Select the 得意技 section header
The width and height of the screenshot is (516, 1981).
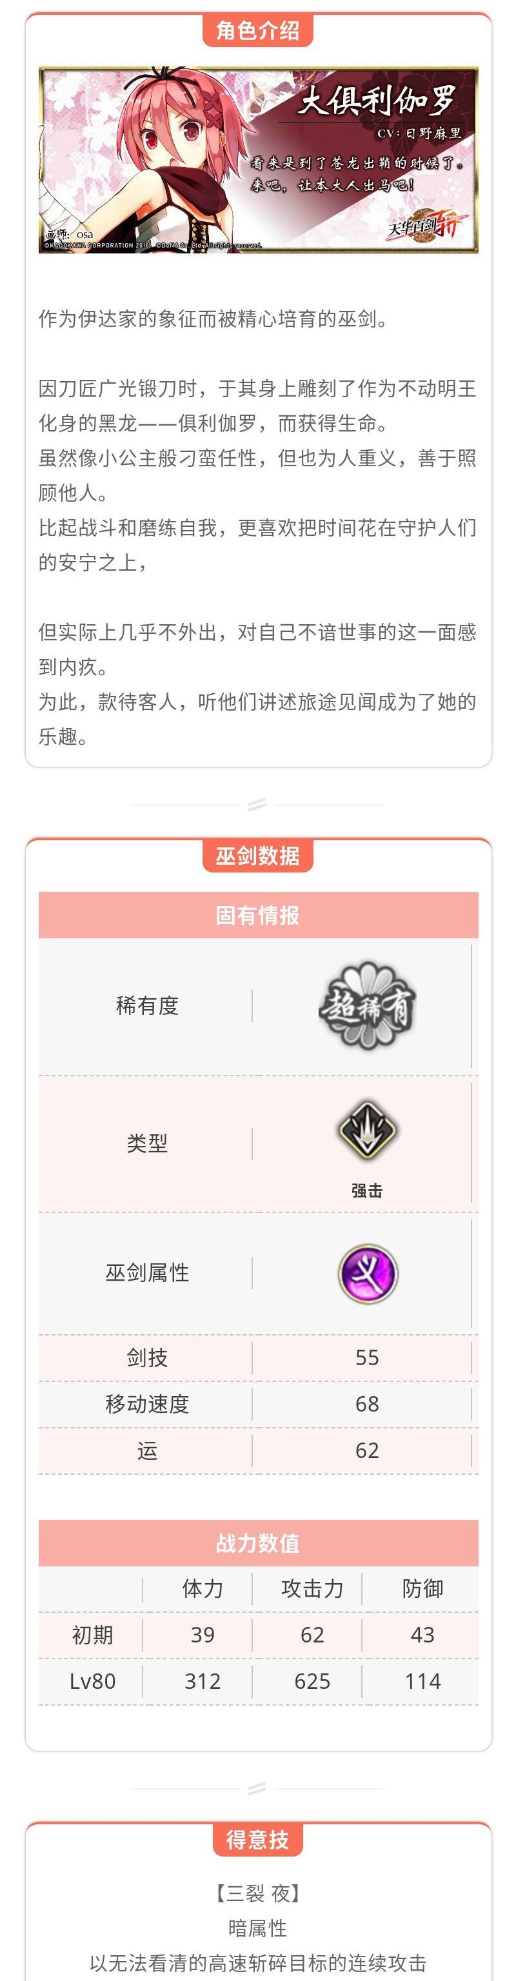[257, 1840]
